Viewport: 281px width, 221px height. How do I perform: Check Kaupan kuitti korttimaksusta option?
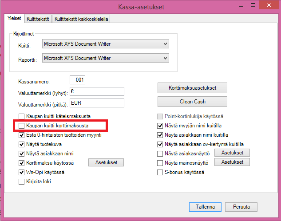(21, 126)
